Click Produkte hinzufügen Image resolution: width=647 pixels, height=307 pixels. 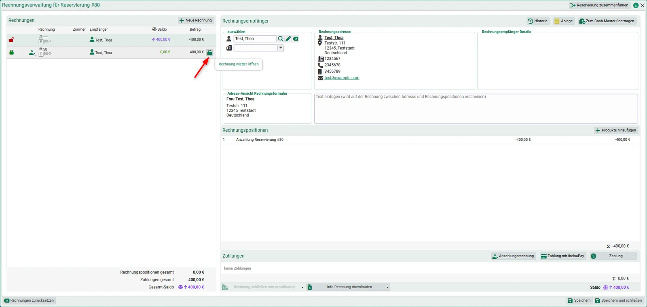[616, 130]
